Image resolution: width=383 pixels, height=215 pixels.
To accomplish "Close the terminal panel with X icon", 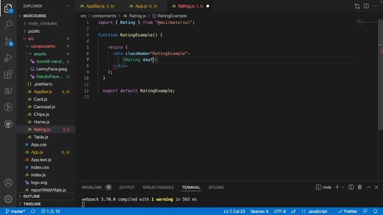I will [x=376, y=187].
